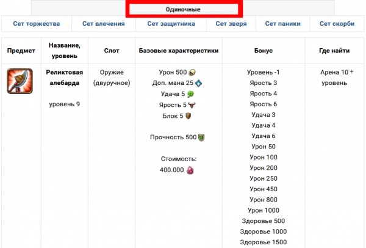Open the Сет скорби link
This screenshot has height=248, width=366.
(337, 24)
